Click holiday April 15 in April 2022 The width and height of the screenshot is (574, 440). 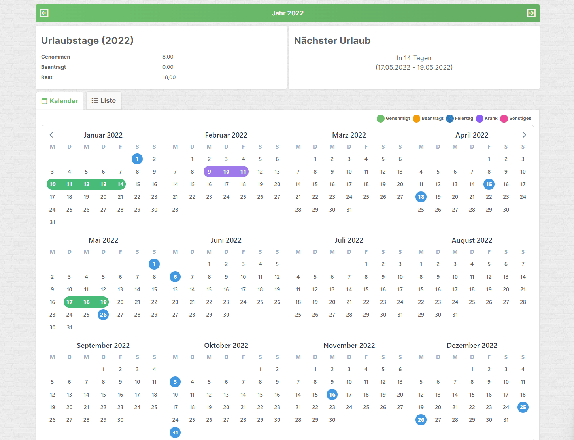coord(489,184)
